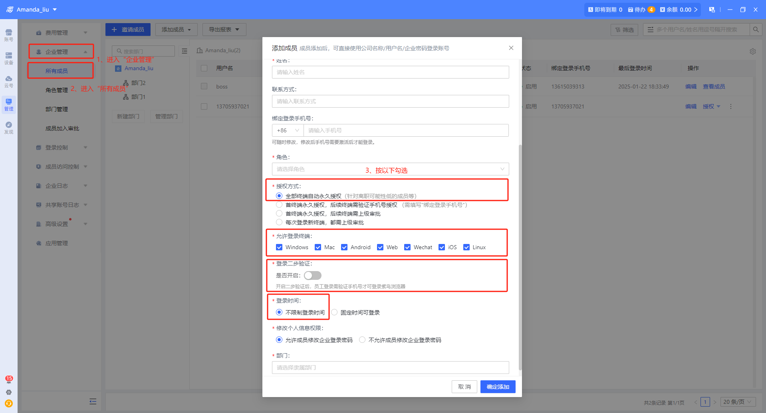
Task: Focus the 姓名 input field
Action: pos(390,72)
